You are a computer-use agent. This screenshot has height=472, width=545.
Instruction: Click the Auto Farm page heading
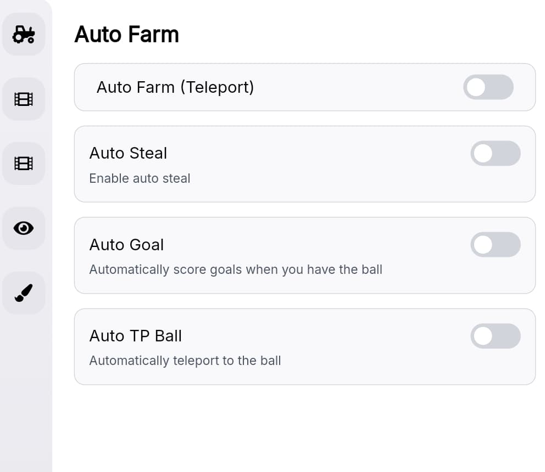[x=126, y=35]
